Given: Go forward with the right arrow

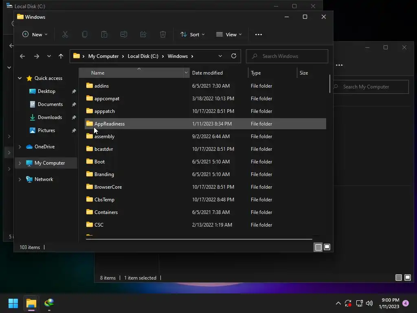Looking at the screenshot, I should tap(36, 56).
